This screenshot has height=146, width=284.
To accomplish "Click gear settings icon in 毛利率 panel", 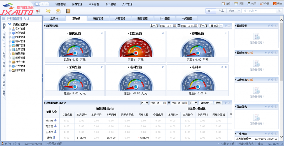I will point(225,67).
